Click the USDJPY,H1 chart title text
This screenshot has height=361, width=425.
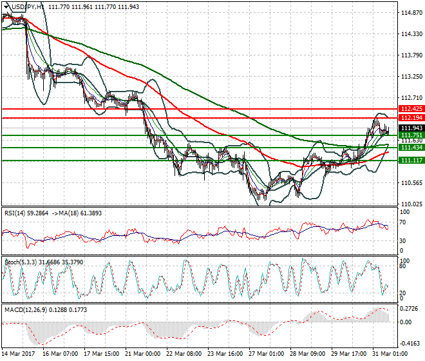pyautogui.click(x=28, y=7)
